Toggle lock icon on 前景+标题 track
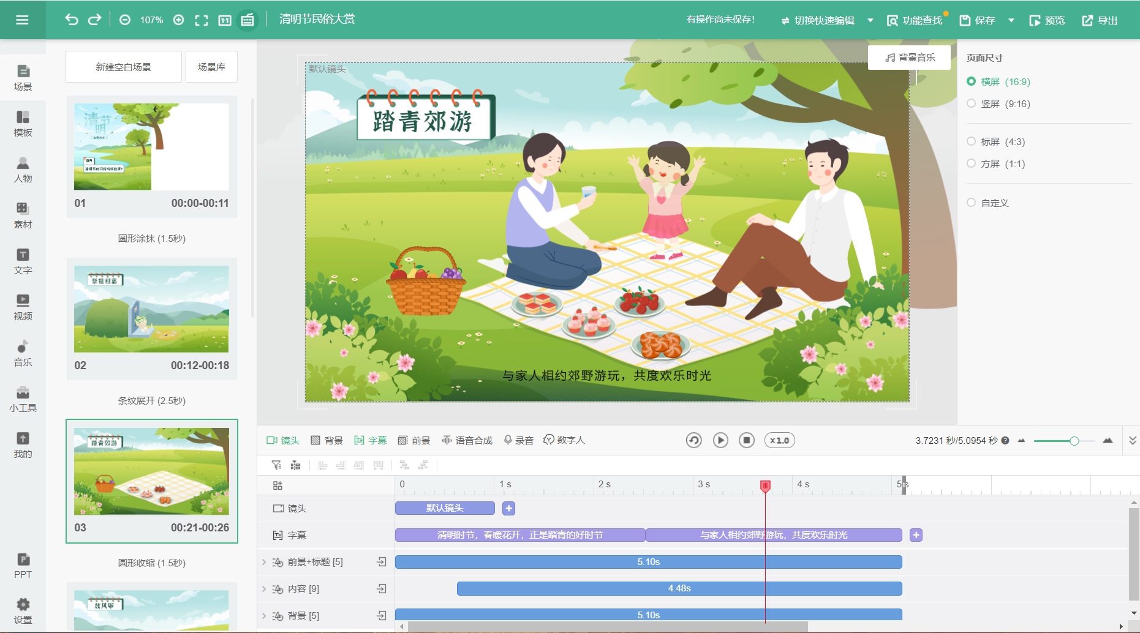The width and height of the screenshot is (1140, 633). [382, 561]
